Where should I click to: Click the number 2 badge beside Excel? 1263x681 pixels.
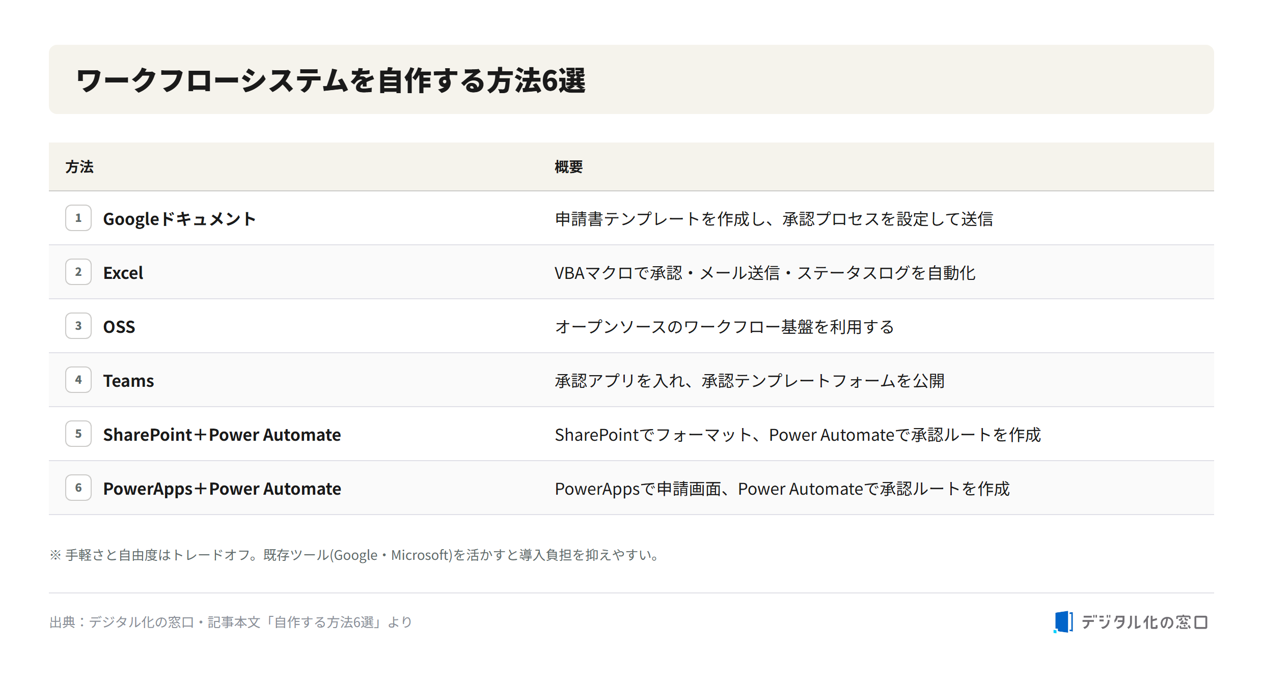[x=78, y=272]
